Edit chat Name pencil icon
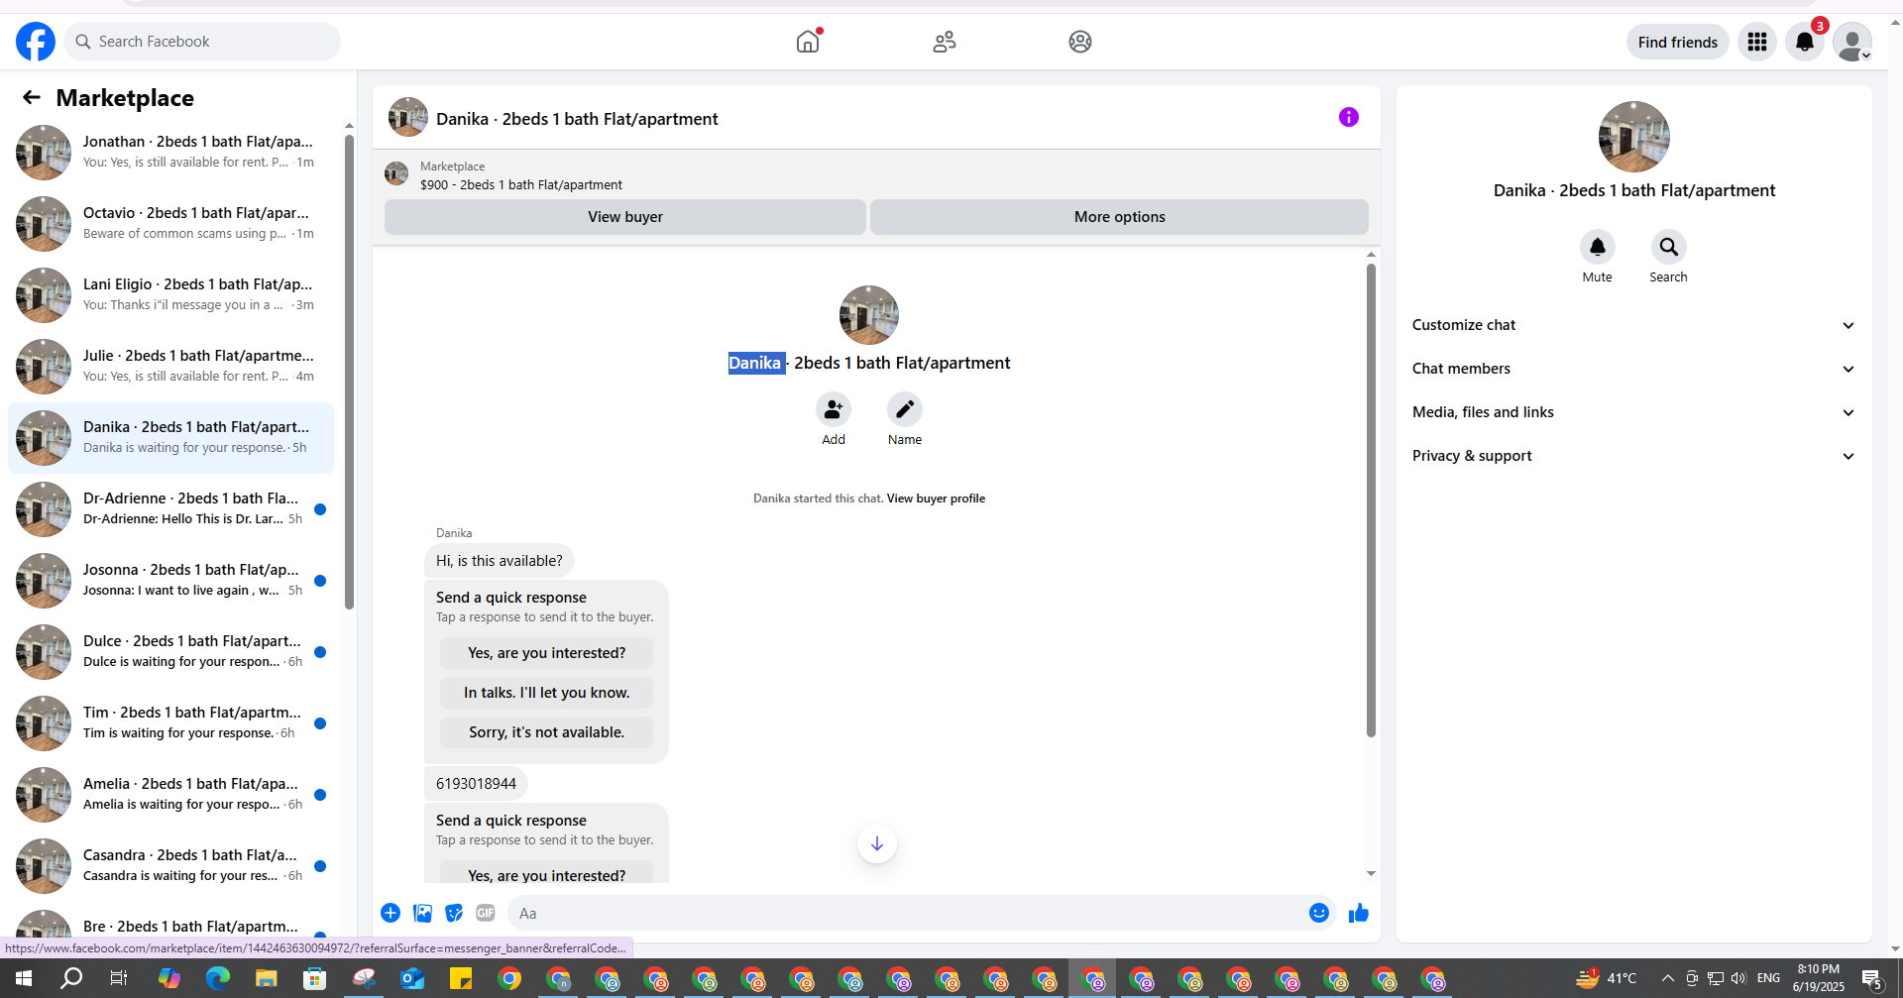The height and width of the screenshot is (998, 1903). click(905, 409)
